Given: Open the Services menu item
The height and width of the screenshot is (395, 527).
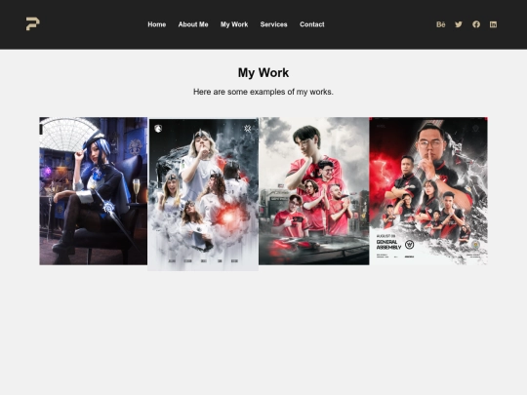Looking at the screenshot, I should (273, 24).
